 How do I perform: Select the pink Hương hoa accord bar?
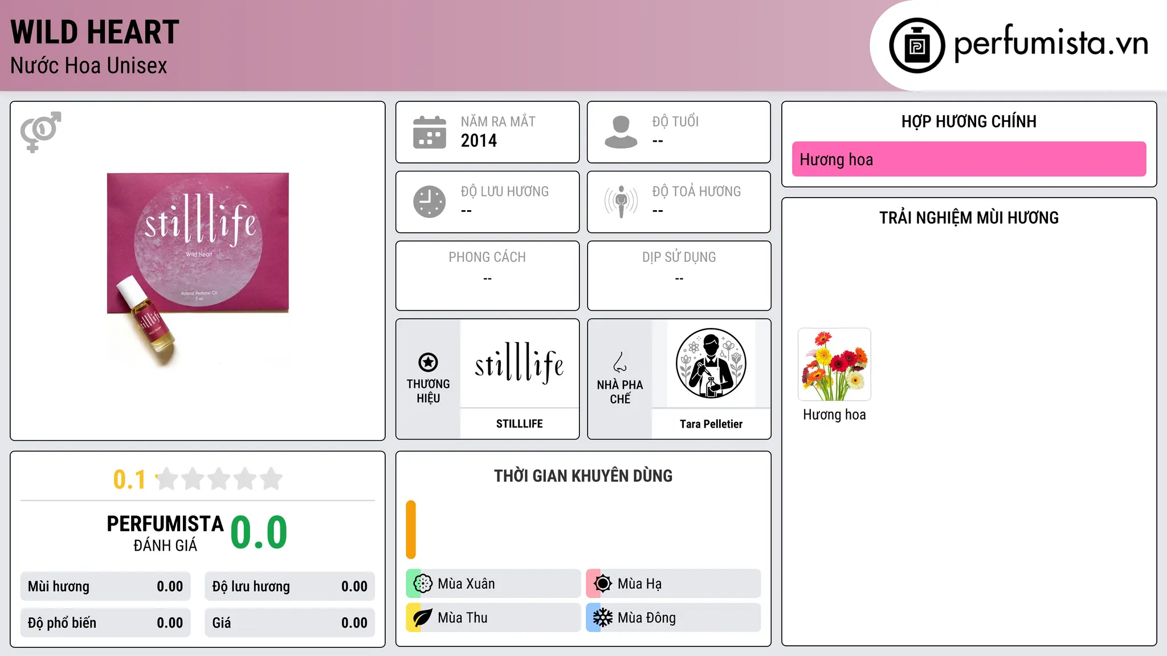coord(969,159)
